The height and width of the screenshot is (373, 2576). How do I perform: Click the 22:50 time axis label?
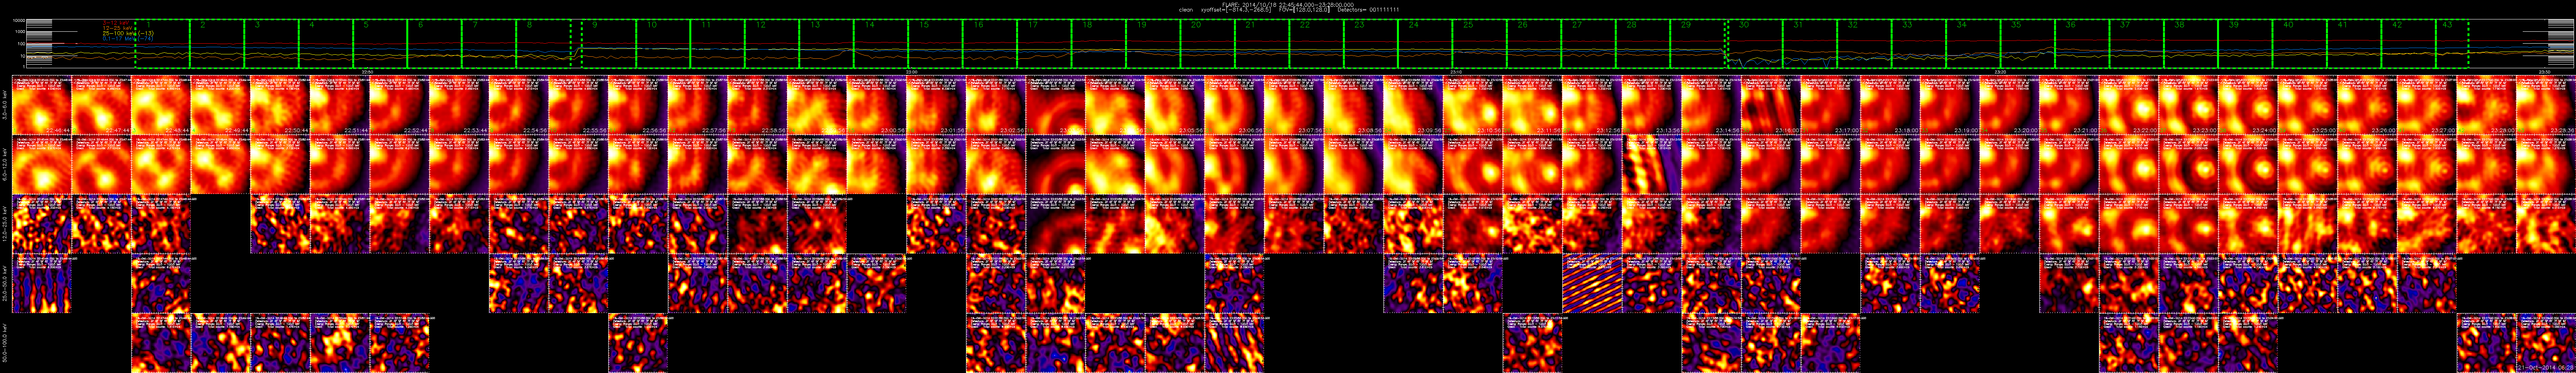[367, 72]
